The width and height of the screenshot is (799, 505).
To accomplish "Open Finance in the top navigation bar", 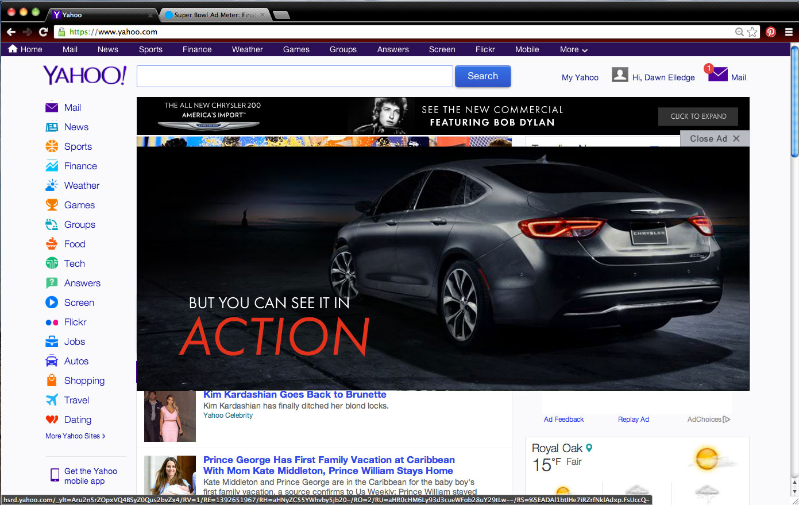I will pos(197,50).
